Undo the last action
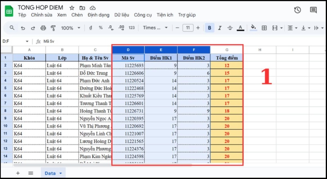This screenshot has width=327, height=179. (x=23, y=28)
